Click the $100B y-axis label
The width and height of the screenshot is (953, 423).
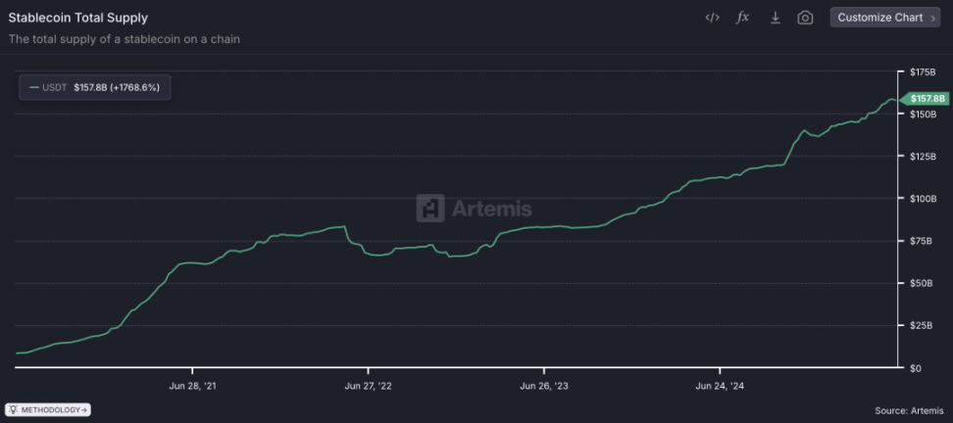pyautogui.click(x=923, y=199)
